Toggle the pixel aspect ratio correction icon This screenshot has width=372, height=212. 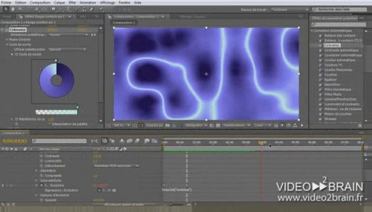click(276, 125)
